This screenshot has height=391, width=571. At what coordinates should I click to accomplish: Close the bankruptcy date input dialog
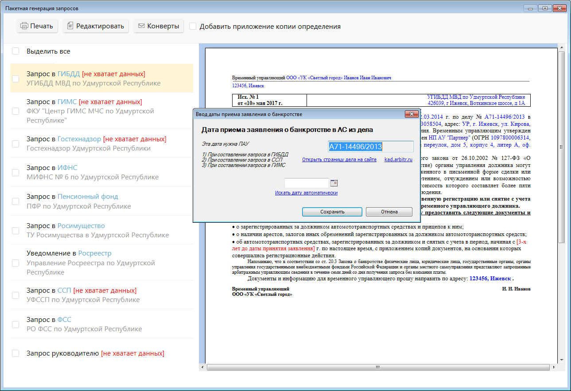412,114
